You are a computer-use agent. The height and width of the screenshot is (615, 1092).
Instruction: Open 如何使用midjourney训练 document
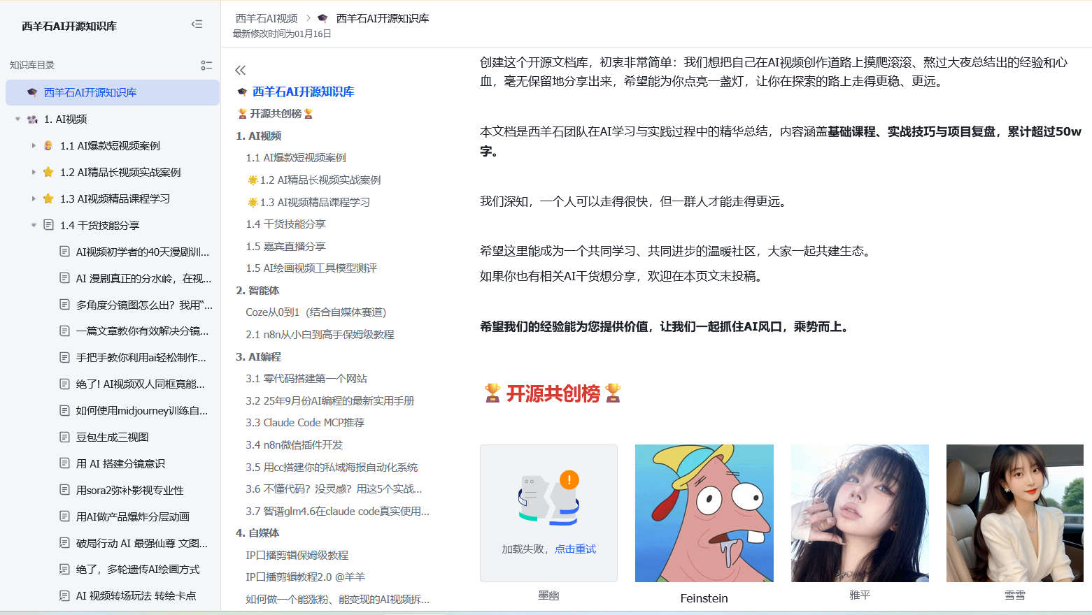[x=142, y=410]
